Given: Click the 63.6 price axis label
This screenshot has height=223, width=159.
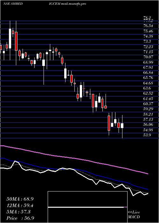Looking at the screenshot, I should pos(147,88).
